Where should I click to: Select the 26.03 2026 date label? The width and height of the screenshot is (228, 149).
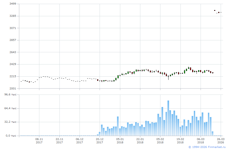221,140
